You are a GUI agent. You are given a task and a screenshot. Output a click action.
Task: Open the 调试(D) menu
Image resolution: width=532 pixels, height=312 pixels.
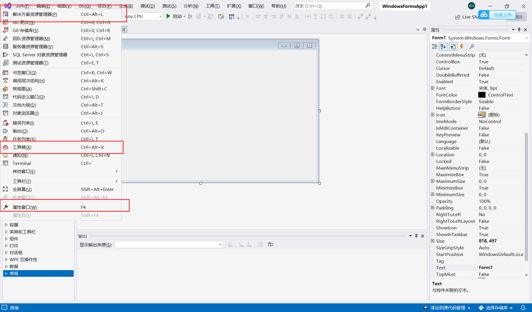[148, 6]
